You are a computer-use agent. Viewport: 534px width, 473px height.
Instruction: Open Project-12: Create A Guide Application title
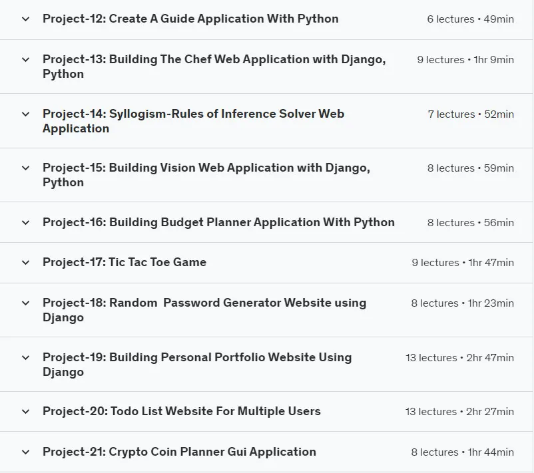190,19
